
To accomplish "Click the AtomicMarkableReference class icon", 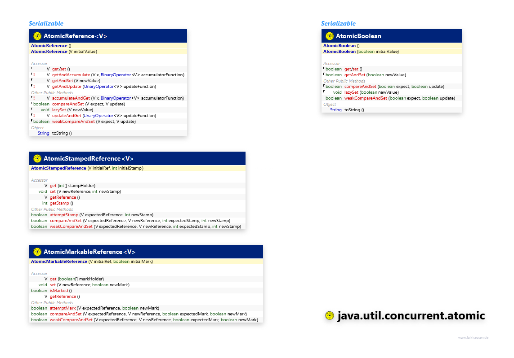I will pos(37,252).
